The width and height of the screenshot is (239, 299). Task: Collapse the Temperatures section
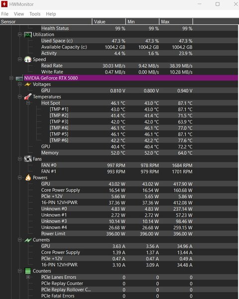pyautogui.click(x=19, y=97)
